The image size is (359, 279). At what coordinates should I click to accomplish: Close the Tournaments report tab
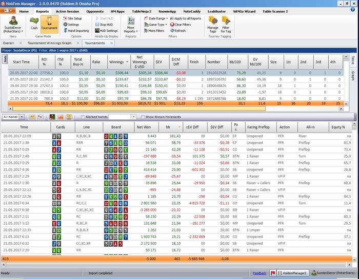click(x=111, y=43)
